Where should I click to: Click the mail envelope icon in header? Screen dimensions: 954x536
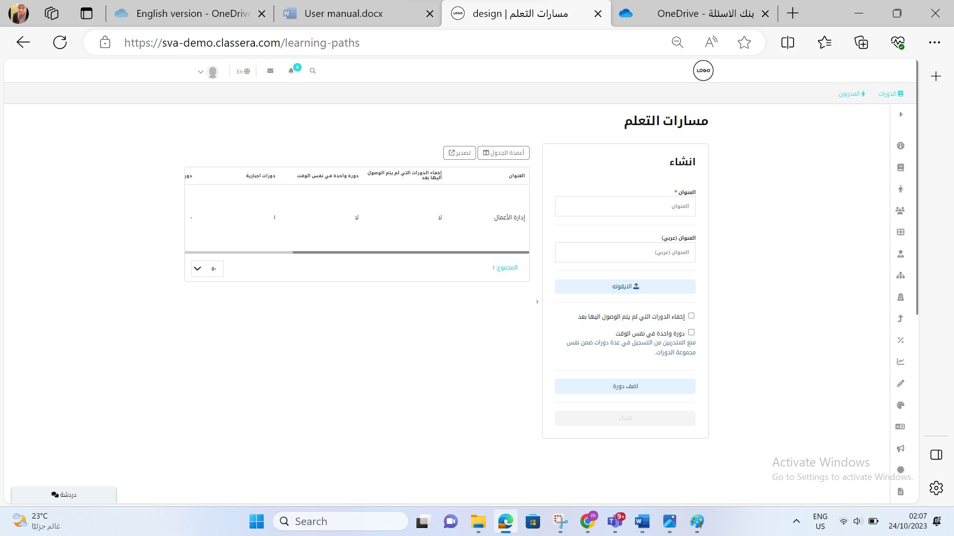click(270, 71)
